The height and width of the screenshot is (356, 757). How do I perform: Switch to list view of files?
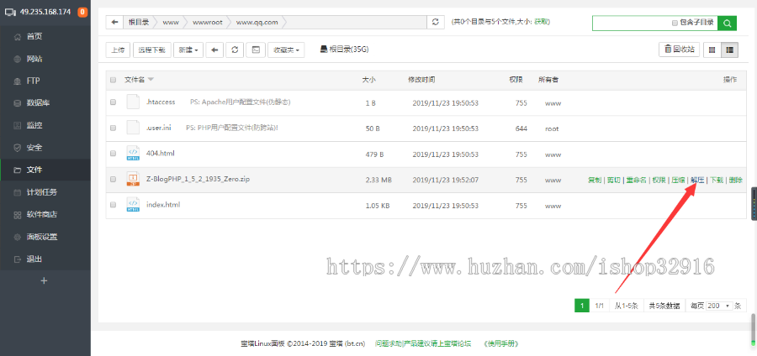tap(730, 50)
